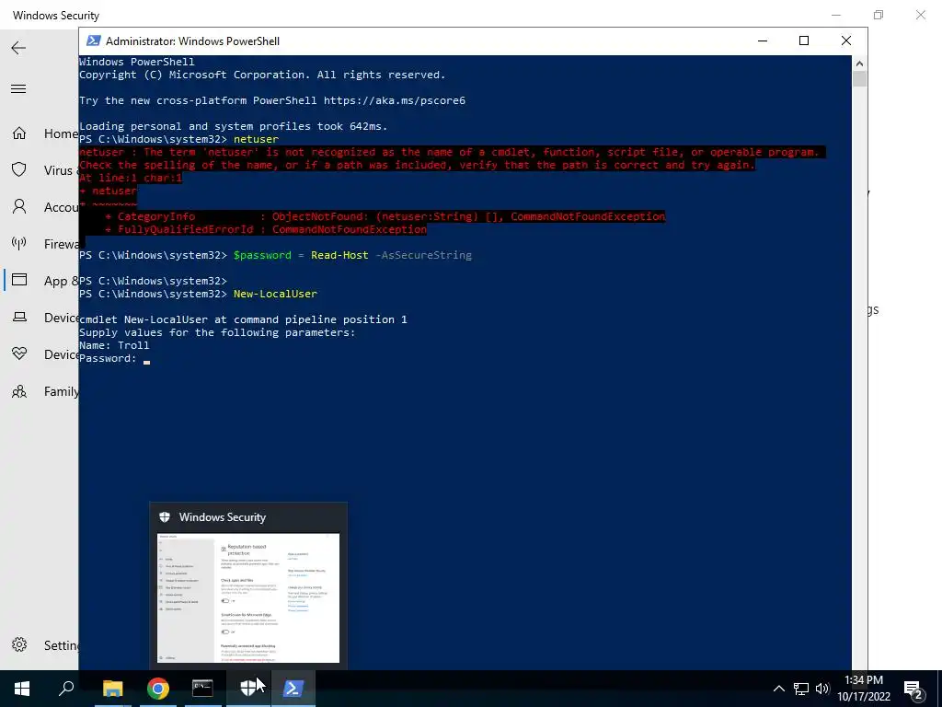This screenshot has width=942, height=707.
Task: Open Device performance & health heart icon
Action: [19, 353]
